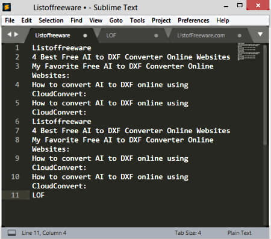Click line number 9 in gutter

click(17, 158)
